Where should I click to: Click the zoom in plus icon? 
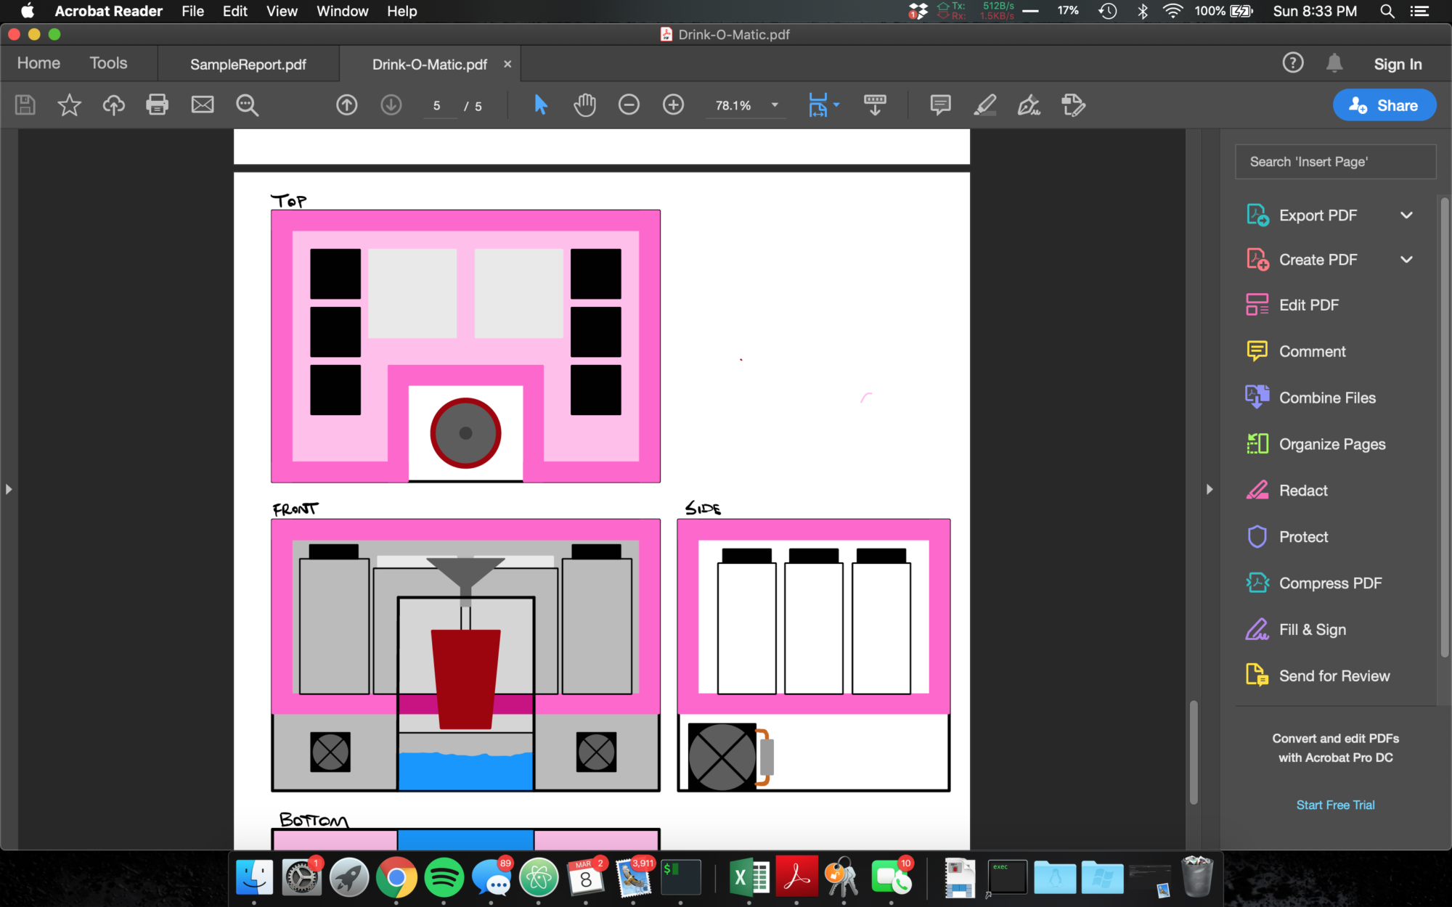click(x=673, y=105)
